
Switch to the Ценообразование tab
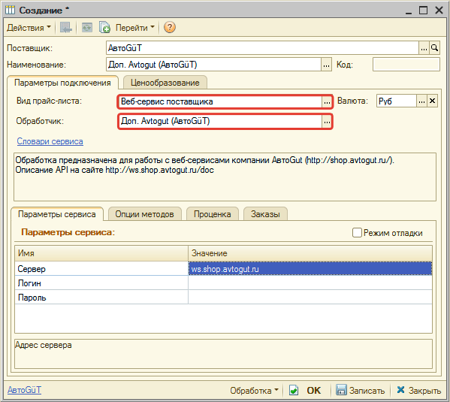tap(165, 83)
